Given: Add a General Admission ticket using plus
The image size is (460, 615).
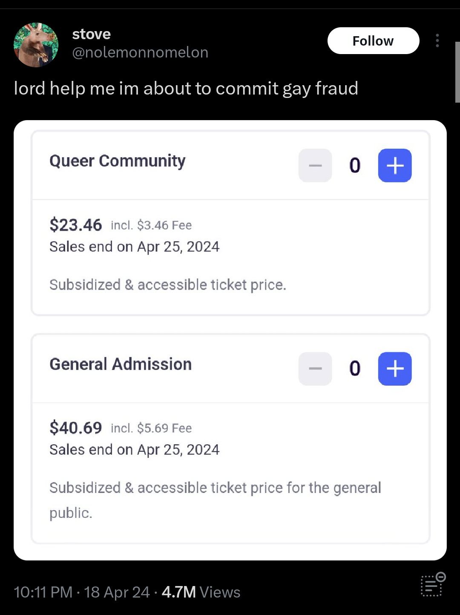Looking at the screenshot, I should (395, 368).
